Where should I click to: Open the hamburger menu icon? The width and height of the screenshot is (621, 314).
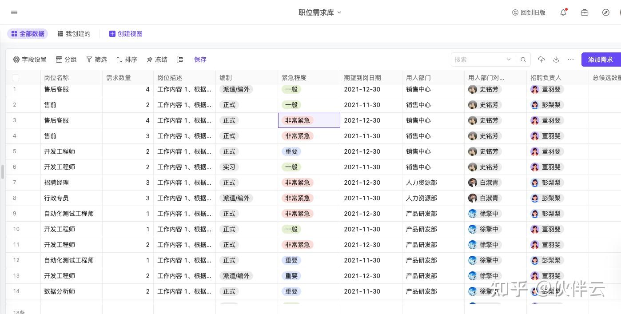click(14, 12)
